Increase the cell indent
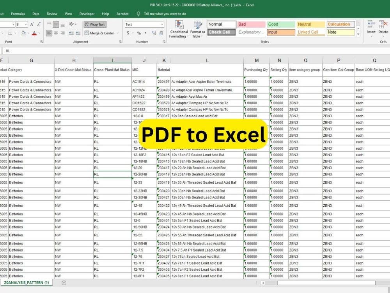The height and width of the screenshot is (293, 390). click(x=78, y=33)
